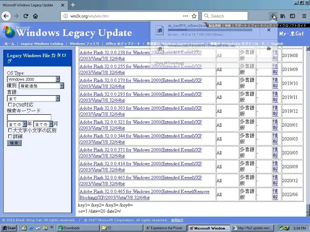This screenshot has height=232, width=310.
Task: Open Adobe Flash 32.0.0.270 link
Action: pos(140,83)
